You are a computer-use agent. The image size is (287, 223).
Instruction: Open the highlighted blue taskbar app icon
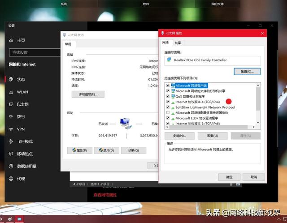[x=19, y=219]
